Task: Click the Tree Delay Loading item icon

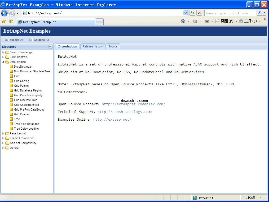Action: tap(11, 129)
